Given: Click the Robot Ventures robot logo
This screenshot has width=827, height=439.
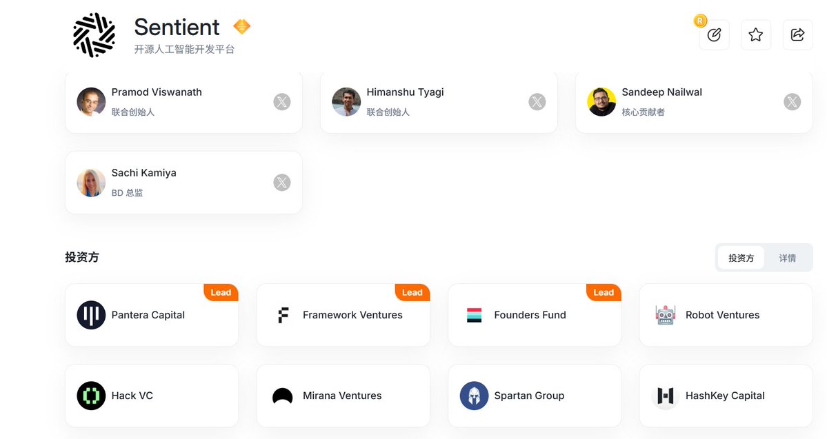Looking at the screenshot, I should 666,315.
